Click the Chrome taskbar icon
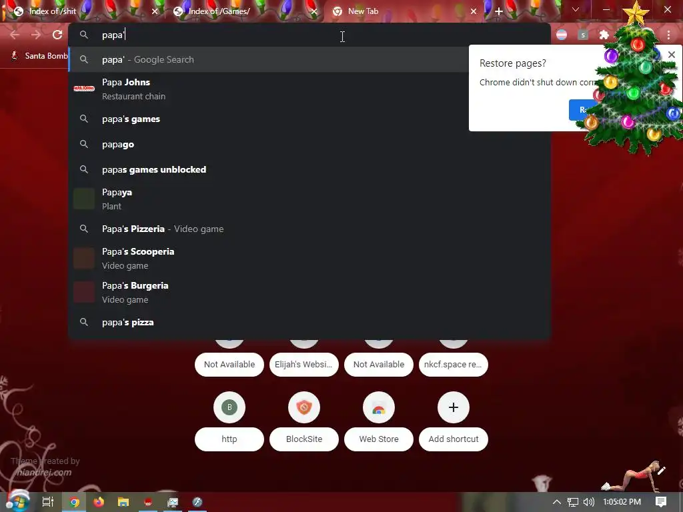The image size is (683, 512). (x=75, y=502)
